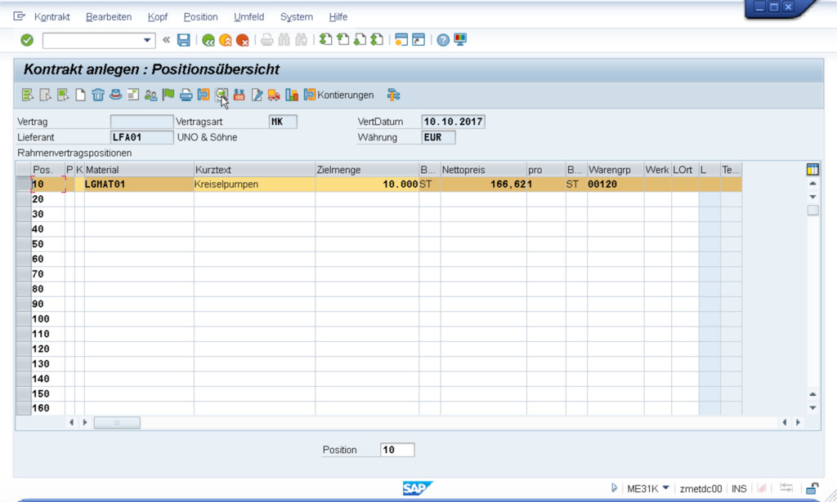This screenshot has width=837, height=502.
Task: Click the green flag icon in toolbar
Action: pos(168,95)
